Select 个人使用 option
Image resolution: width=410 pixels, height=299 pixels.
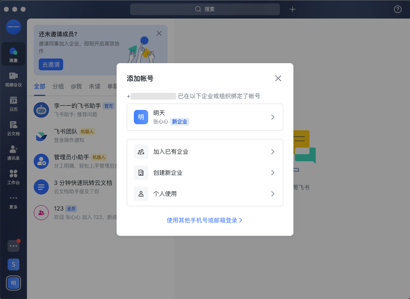tap(205, 194)
